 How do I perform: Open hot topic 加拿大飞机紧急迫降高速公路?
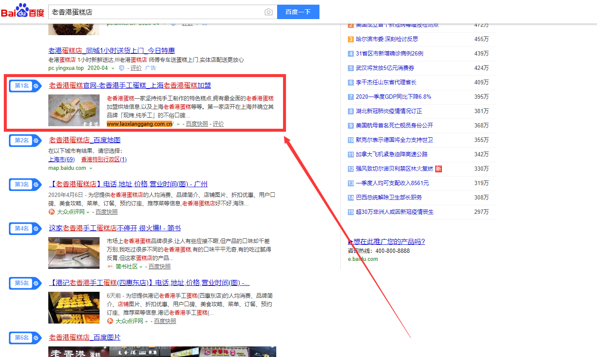pyautogui.click(x=392, y=154)
